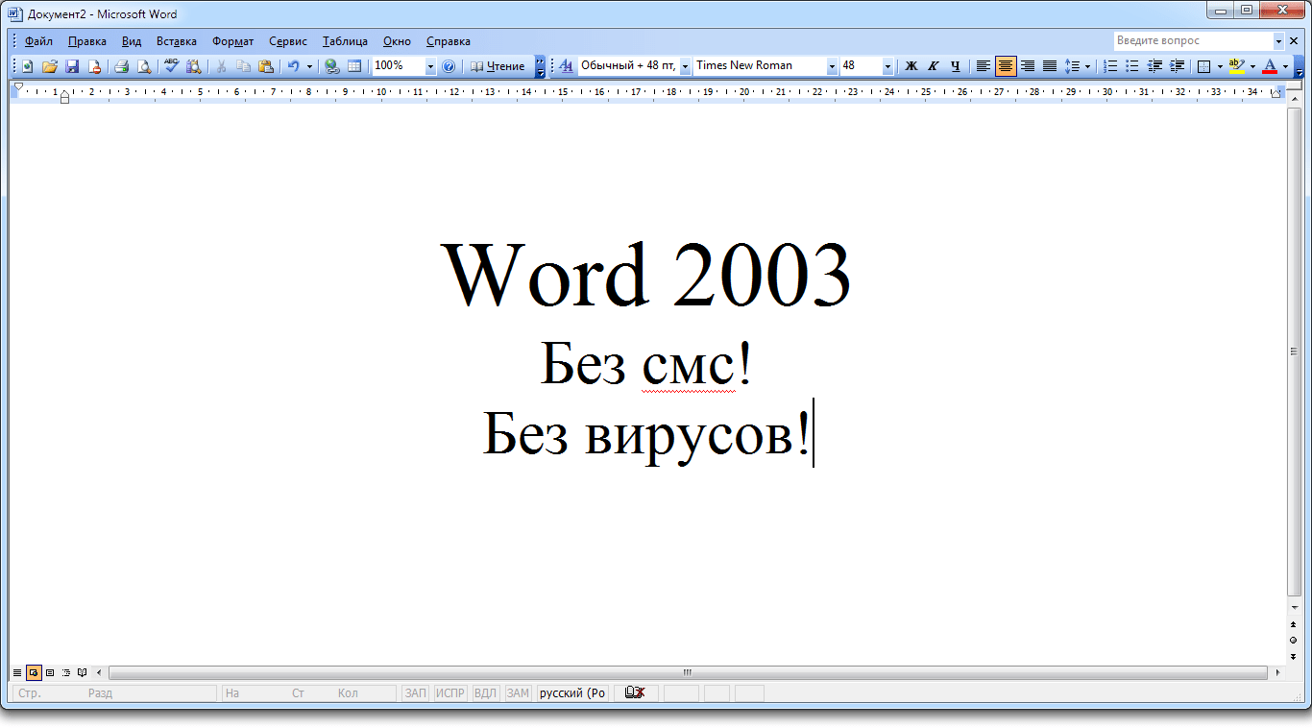Click the Print printer icon
Viewport: 1312px width, 728px height.
(x=122, y=66)
